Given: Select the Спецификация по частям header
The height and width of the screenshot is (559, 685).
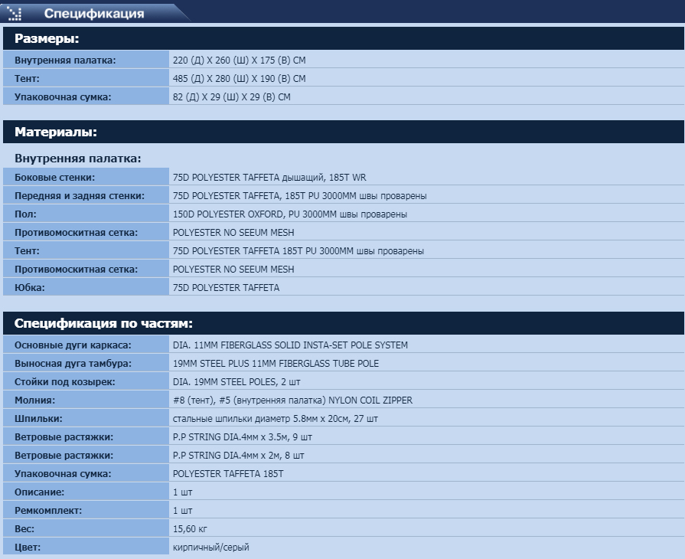Looking at the screenshot, I should (x=344, y=323).
